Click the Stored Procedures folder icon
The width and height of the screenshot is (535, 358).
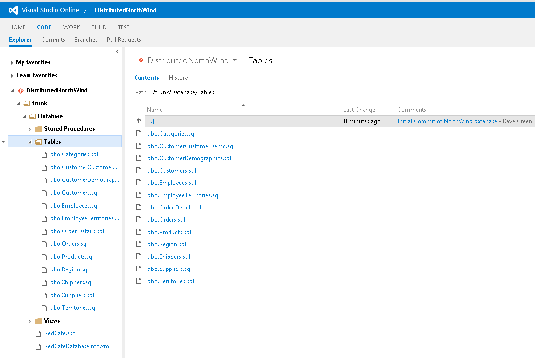pos(38,129)
